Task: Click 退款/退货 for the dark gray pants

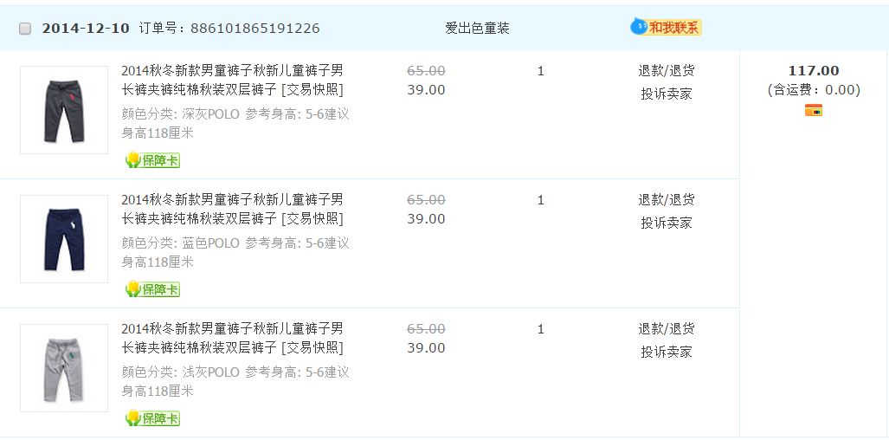Action: point(667,71)
